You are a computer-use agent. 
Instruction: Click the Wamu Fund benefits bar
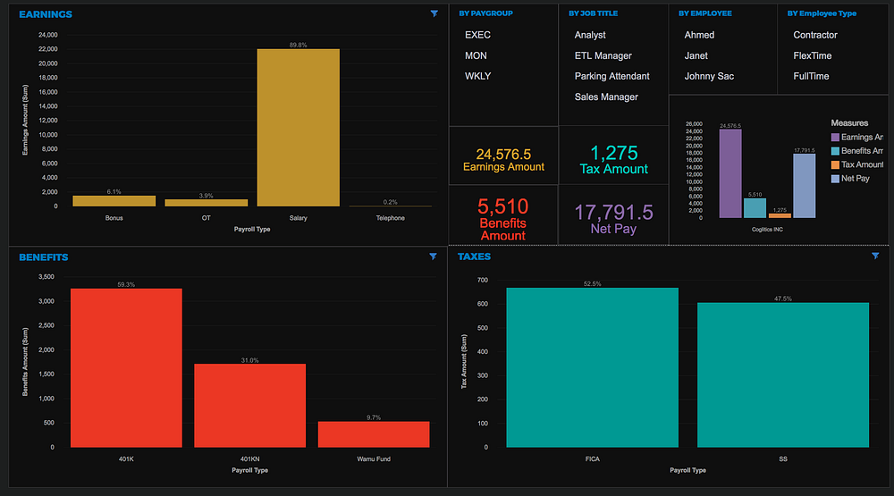coord(373,433)
